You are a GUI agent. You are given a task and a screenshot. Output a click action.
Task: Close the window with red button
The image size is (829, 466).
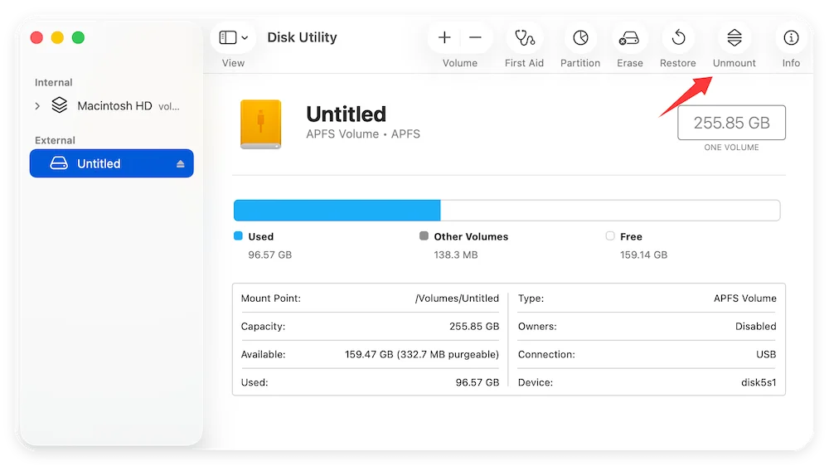[36, 37]
